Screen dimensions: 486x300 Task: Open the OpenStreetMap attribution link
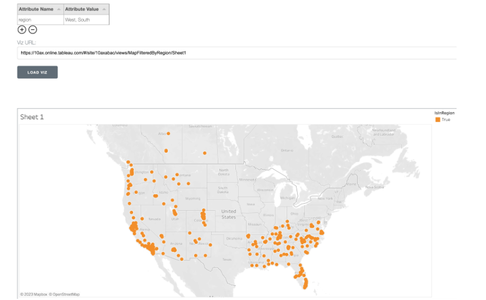coord(65,294)
